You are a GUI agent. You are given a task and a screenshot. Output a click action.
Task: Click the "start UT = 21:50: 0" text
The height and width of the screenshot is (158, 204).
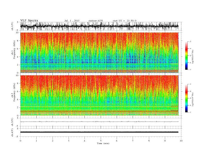click(x=124, y=21)
